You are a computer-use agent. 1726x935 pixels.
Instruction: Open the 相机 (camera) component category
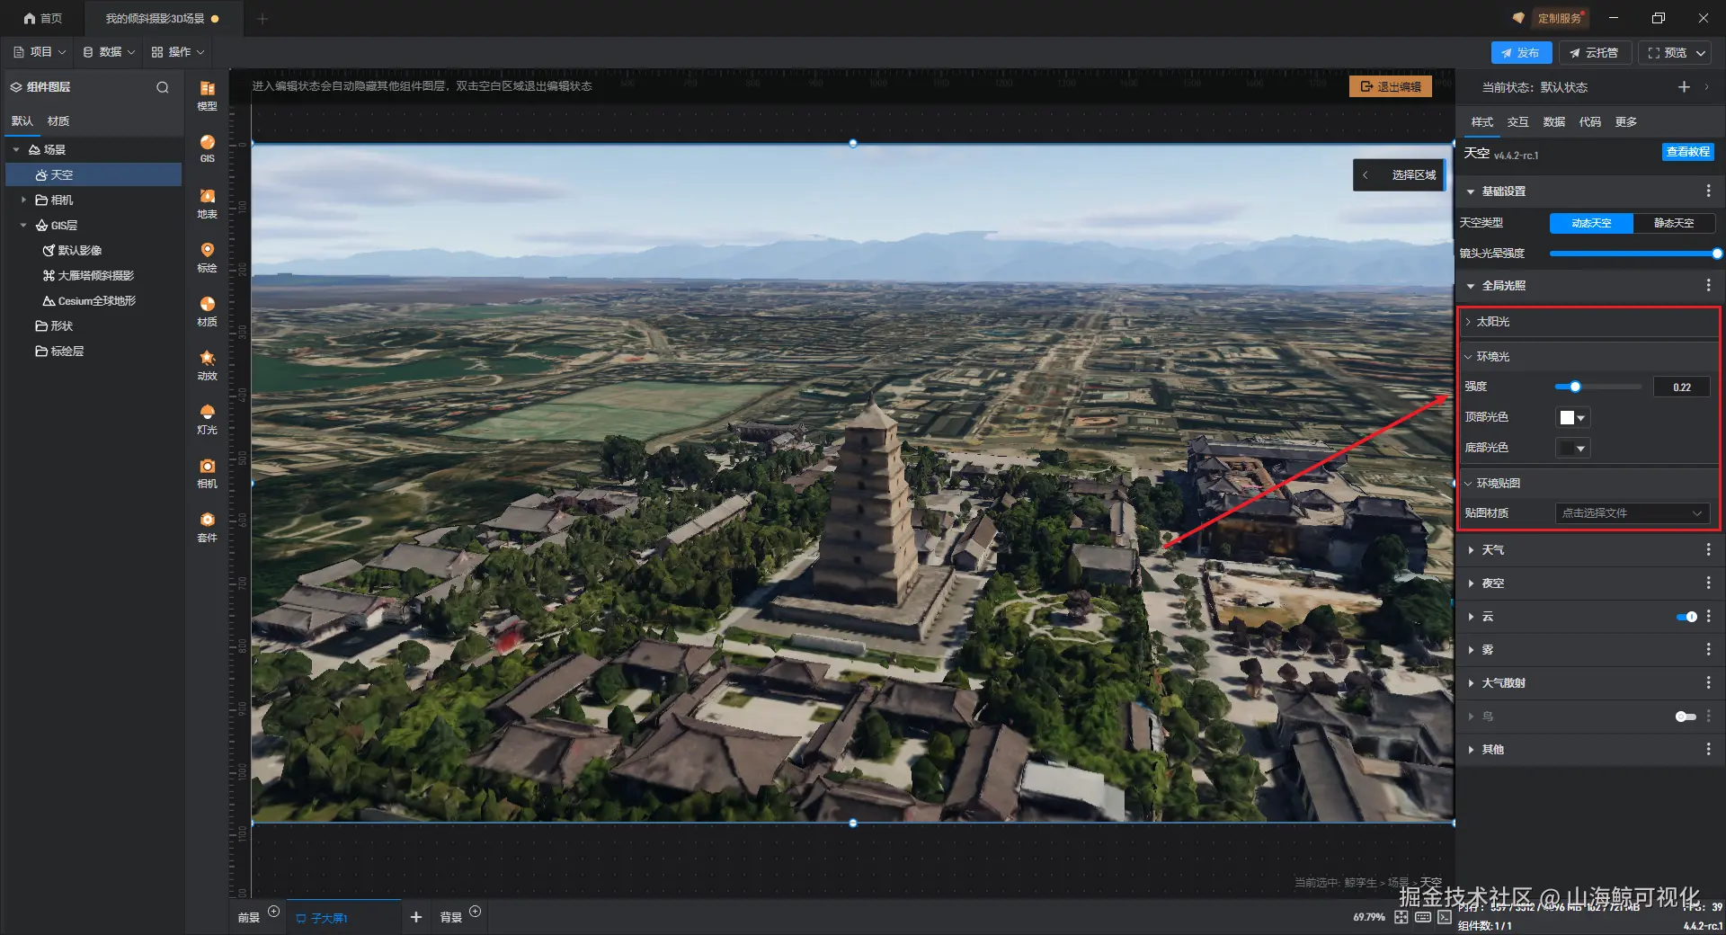click(207, 473)
